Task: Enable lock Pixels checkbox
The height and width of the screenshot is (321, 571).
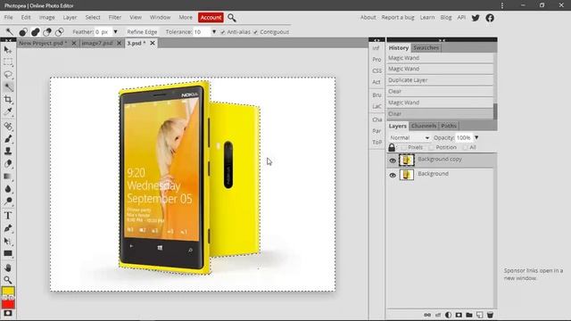Action: pyautogui.click(x=403, y=147)
